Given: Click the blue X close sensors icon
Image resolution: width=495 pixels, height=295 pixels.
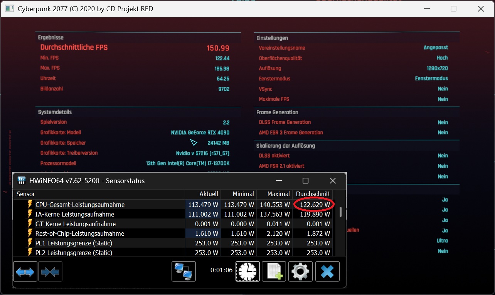Looking at the screenshot, I should (x=327, y=272).
